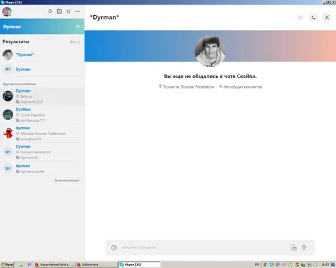
Task: Show more results via Дополнительно link
Action: coord(67,180)
